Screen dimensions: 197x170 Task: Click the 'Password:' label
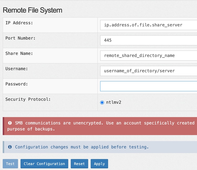point(17,84)
